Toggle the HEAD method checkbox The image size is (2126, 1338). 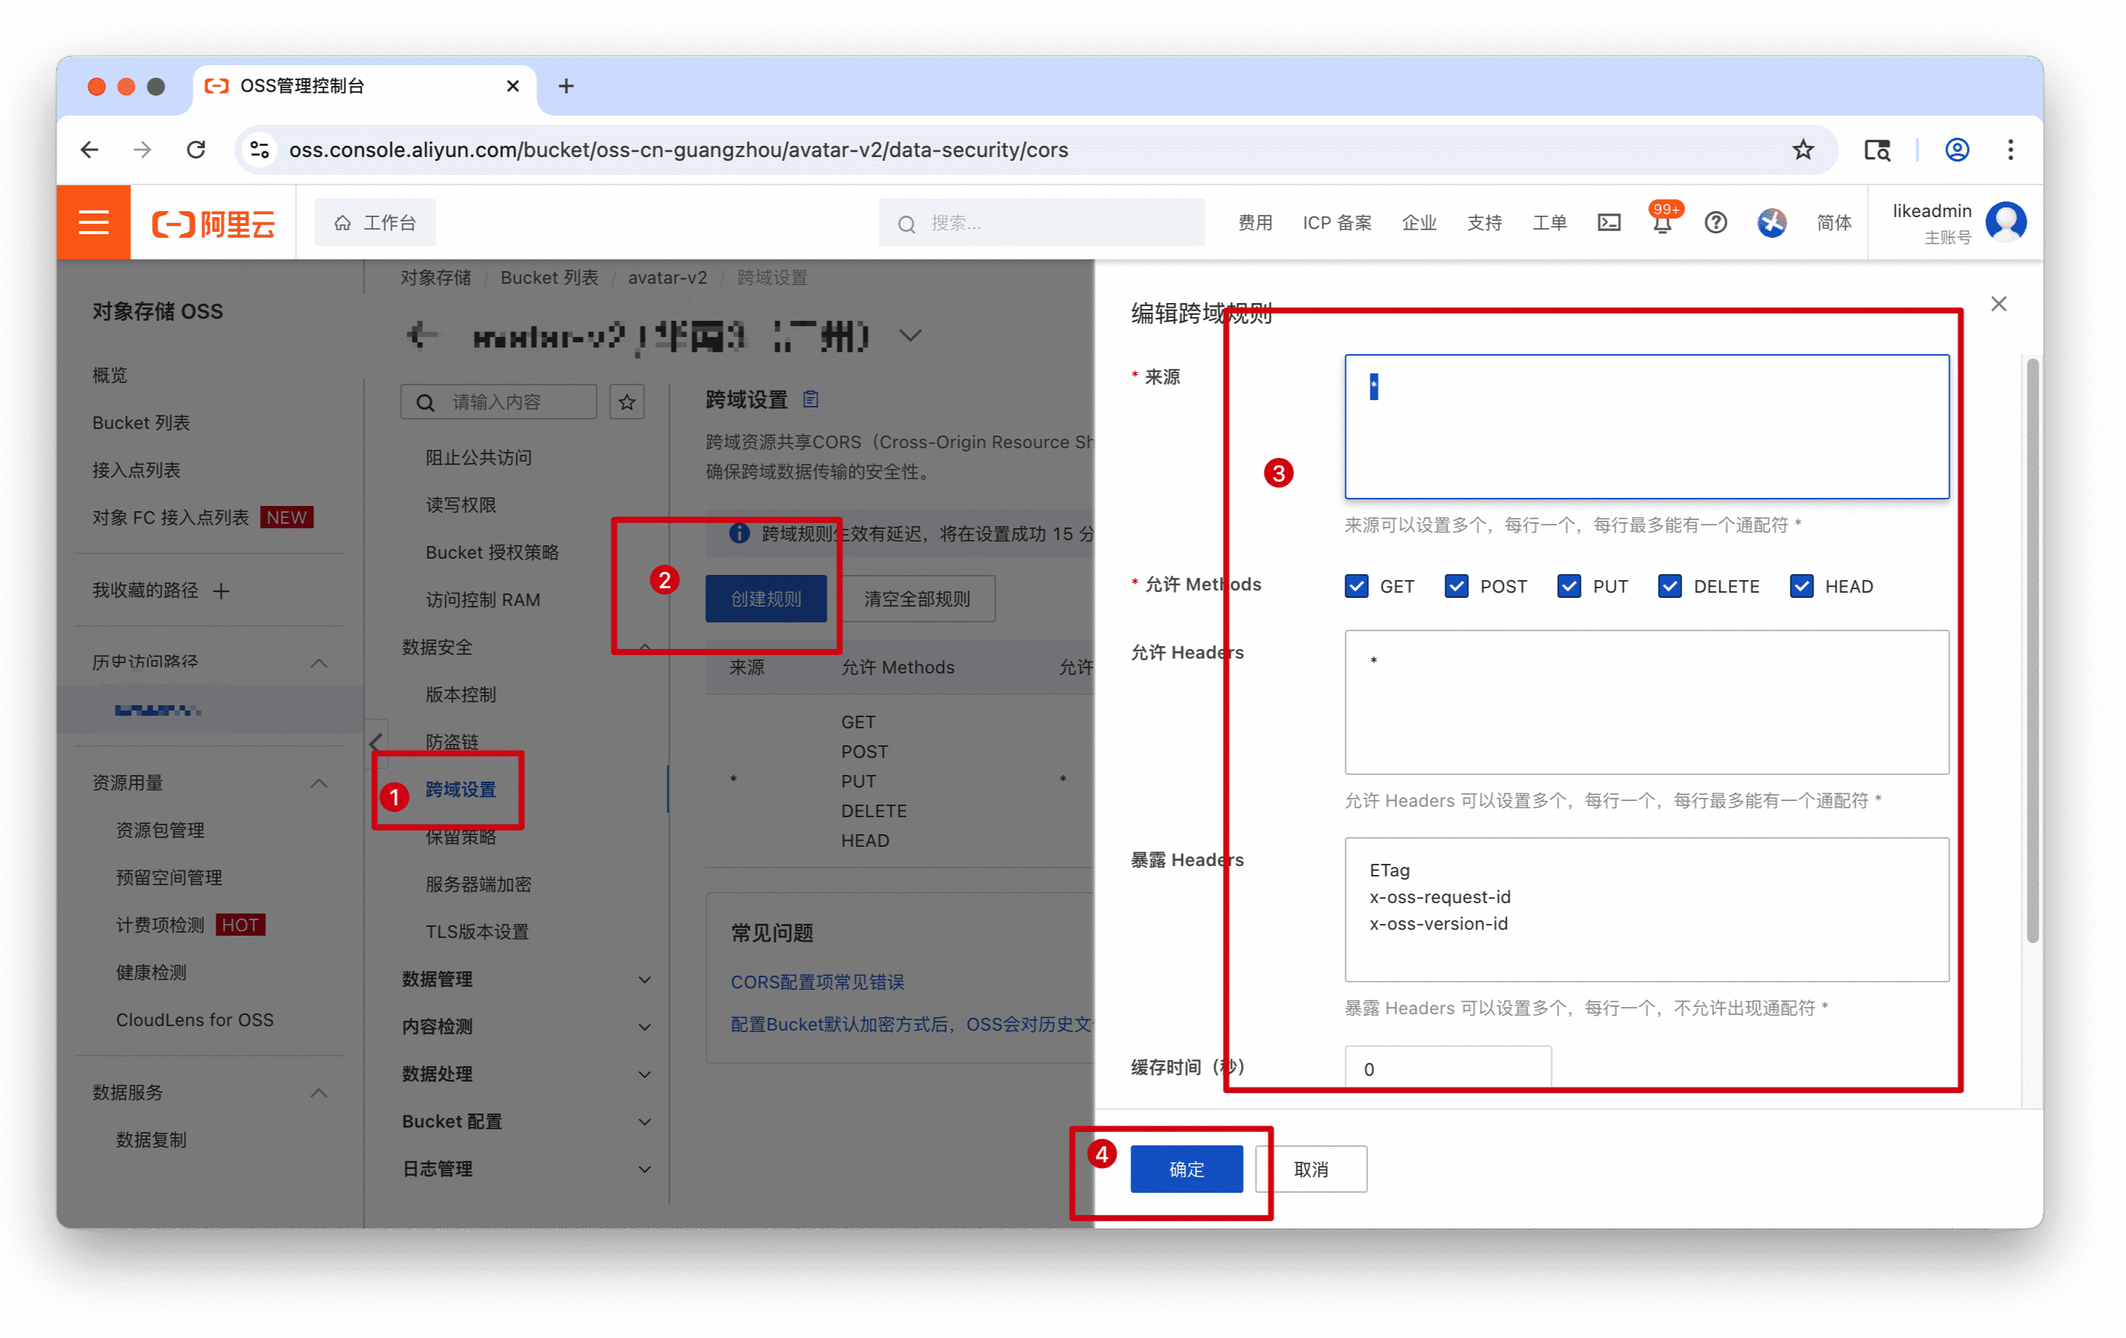tap(1801, 587)
